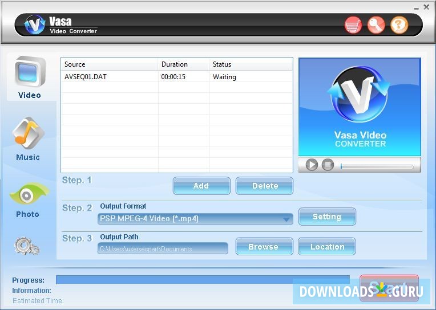Screen dimensions: 436x310
Task: Close the Vasa Video Converter window
Action: tap(426, 7)
